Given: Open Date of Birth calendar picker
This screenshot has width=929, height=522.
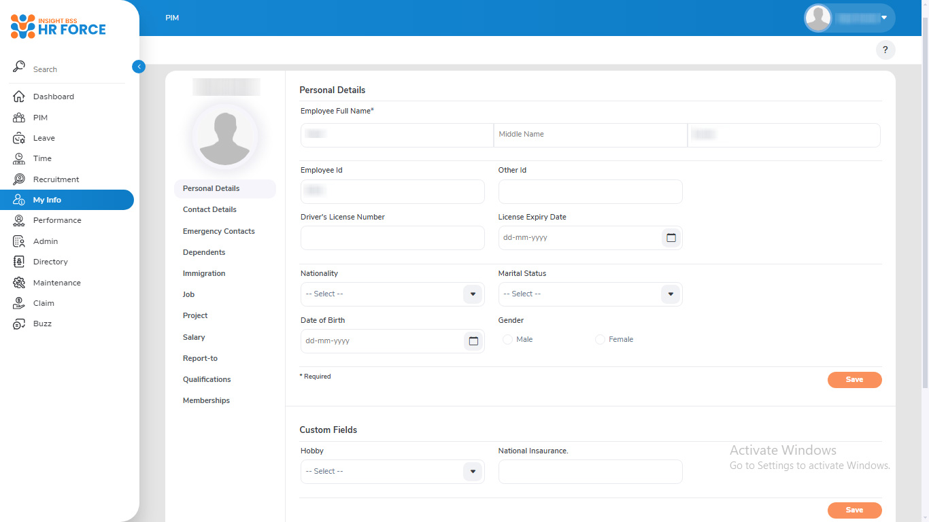Looking at the screenshot, I should 473,341.
